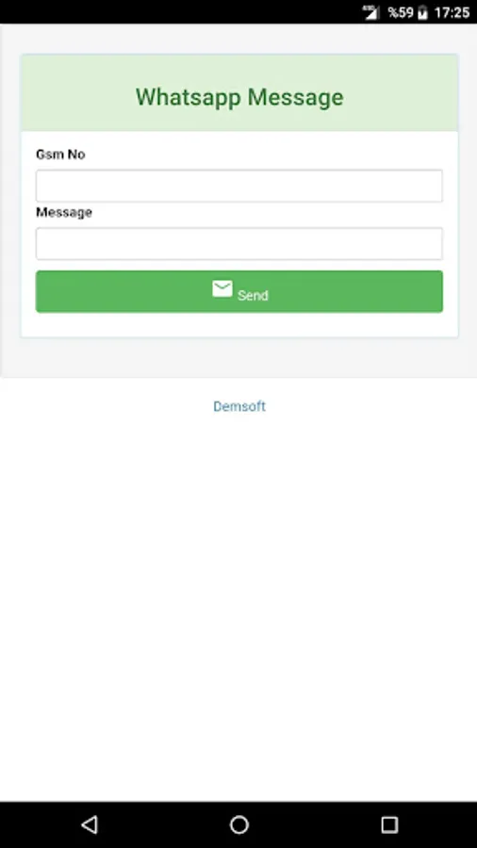The width and height of the screenshot is (477, 848).
Task: Click the green Send button
Action: click(x=239, y=291)
